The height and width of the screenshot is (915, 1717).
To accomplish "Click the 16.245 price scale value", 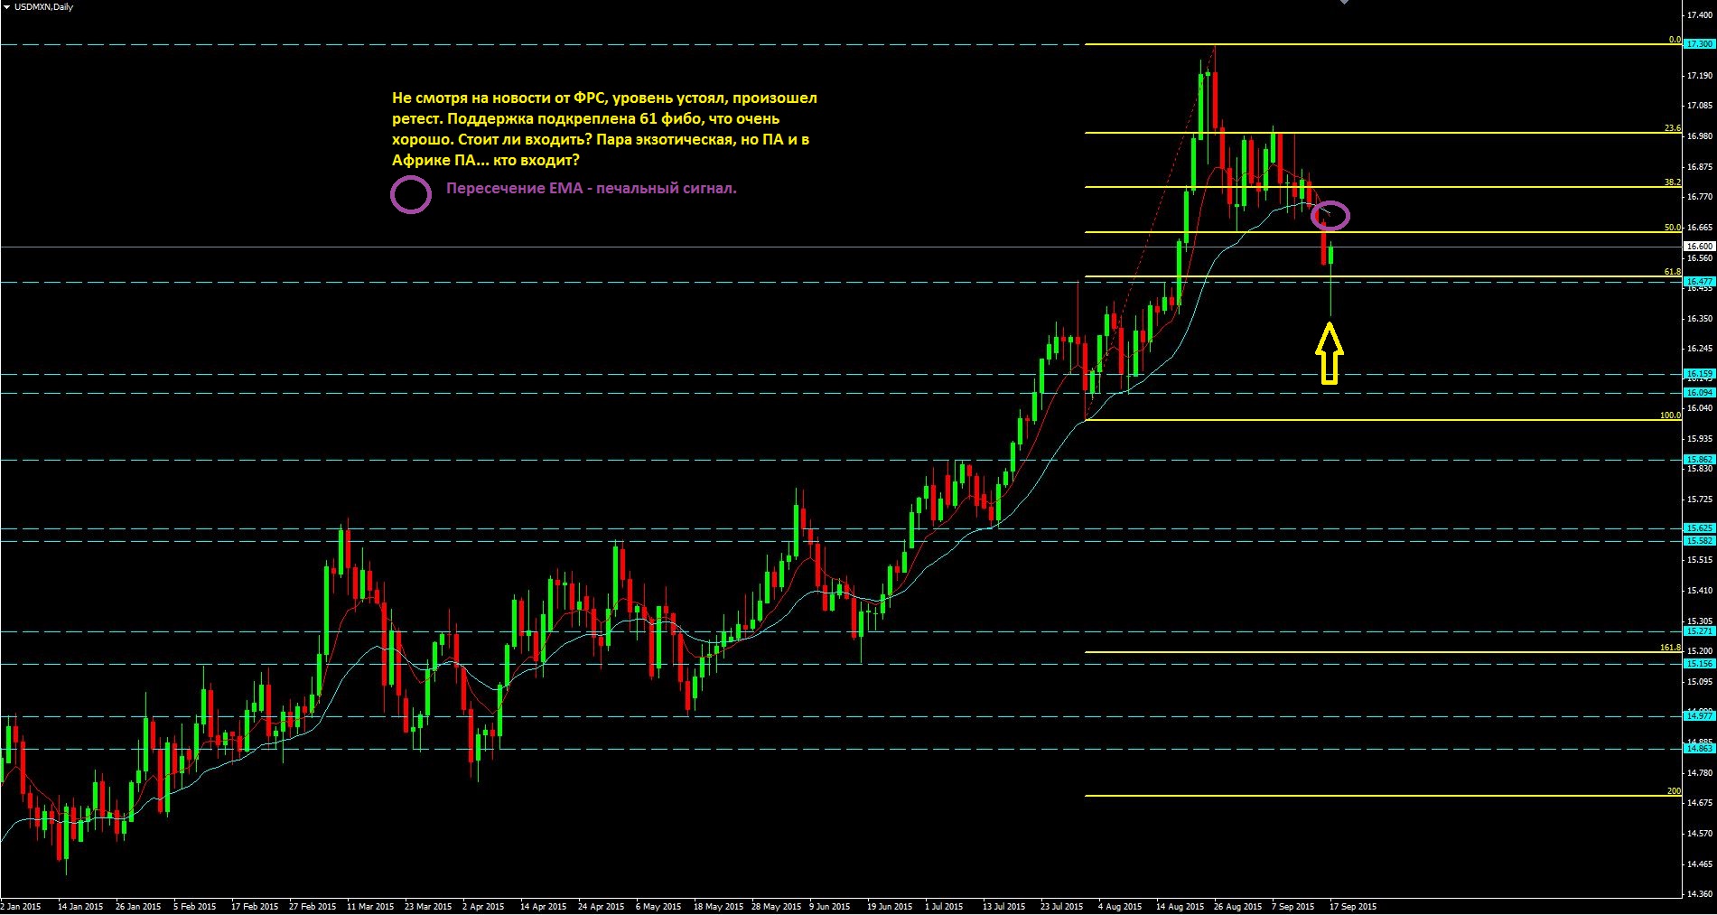I will point(1700,349).
